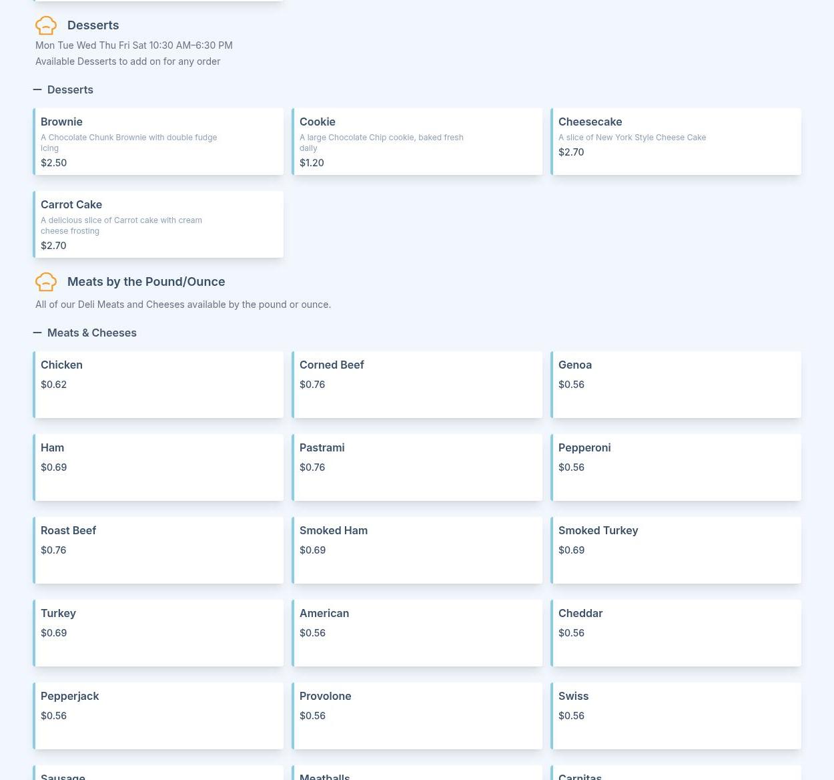Select the Brownie dessert card
834x780 pixels.
pos(159,142)
